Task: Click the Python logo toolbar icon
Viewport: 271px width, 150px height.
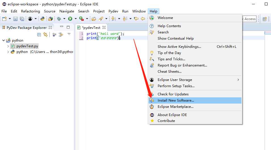Action: 43,19
